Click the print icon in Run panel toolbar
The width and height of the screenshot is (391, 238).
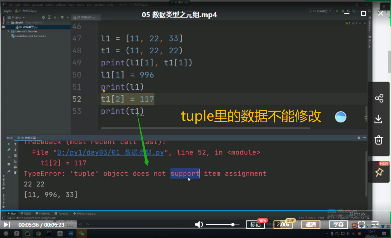tap(15, 167)
